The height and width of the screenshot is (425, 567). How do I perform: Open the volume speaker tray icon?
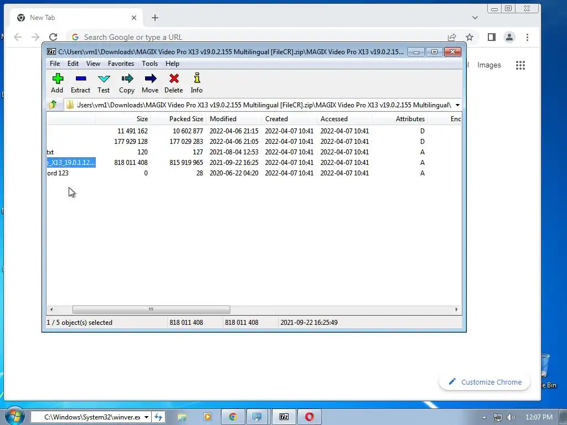(510, 417)
